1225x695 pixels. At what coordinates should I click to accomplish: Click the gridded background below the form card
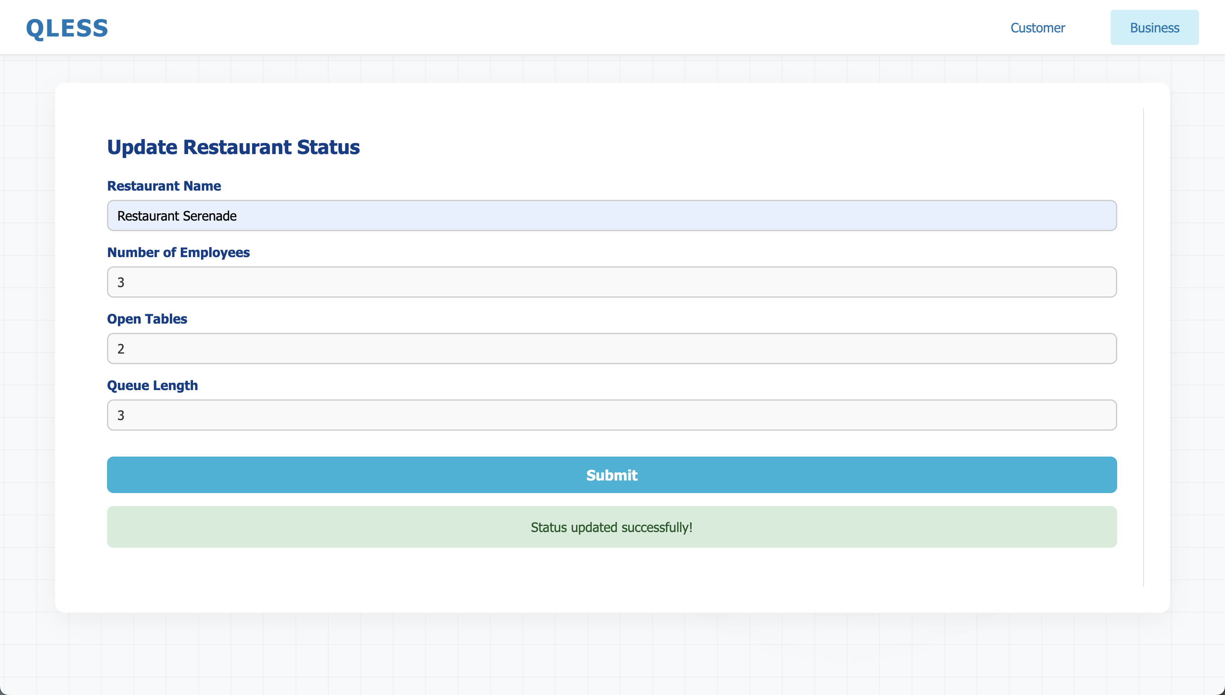tap(611, 654)
